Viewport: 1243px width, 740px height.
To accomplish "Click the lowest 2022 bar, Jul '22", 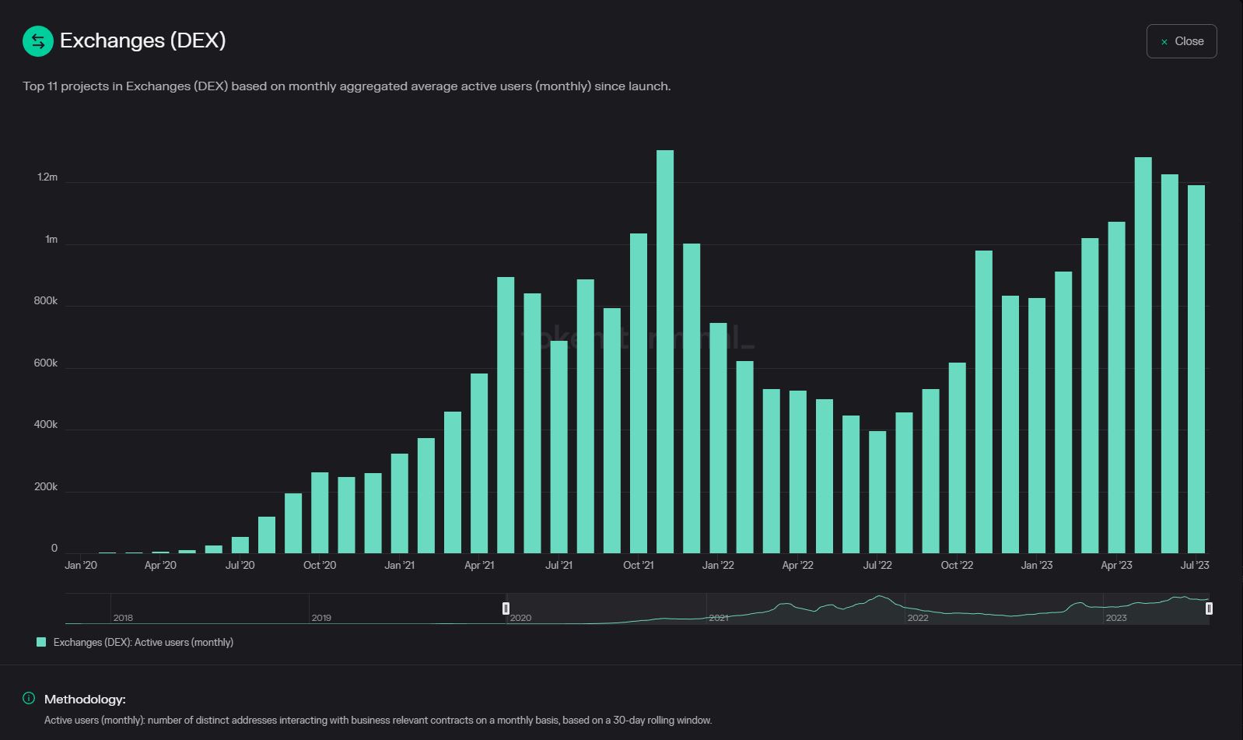I will 877,492.
